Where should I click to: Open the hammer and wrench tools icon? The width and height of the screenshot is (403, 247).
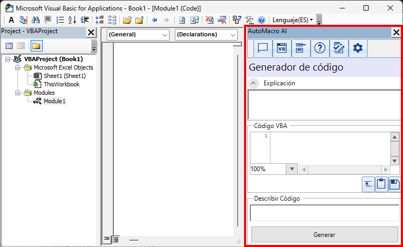pyautogui.click(x=249, y=19)
